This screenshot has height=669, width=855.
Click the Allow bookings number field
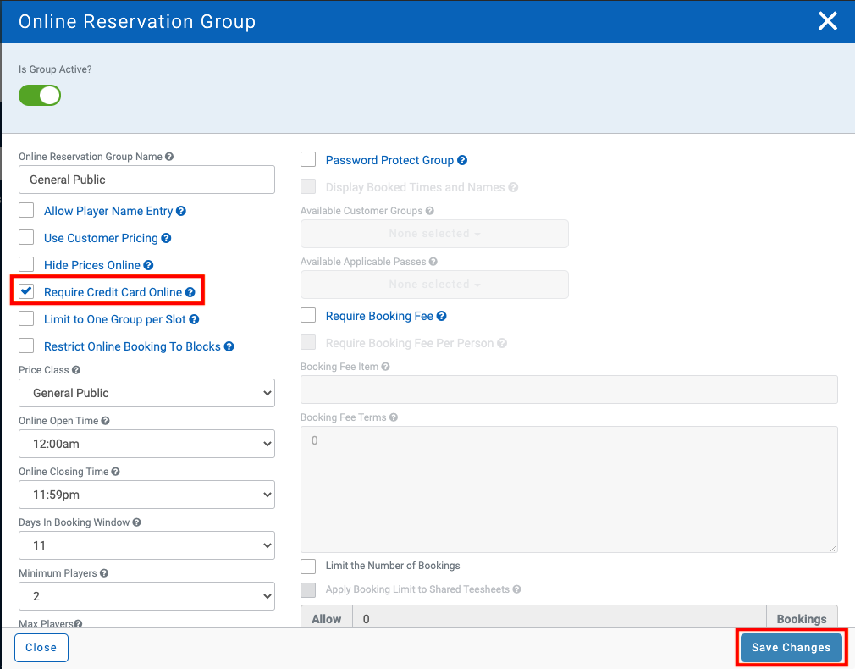[x=560, y=617]
